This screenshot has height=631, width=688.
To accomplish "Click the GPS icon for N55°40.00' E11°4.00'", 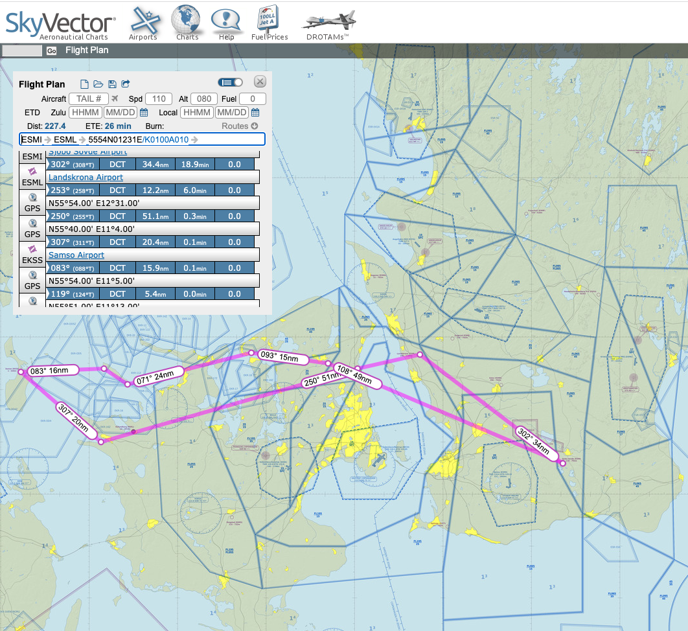I will 32,224.
